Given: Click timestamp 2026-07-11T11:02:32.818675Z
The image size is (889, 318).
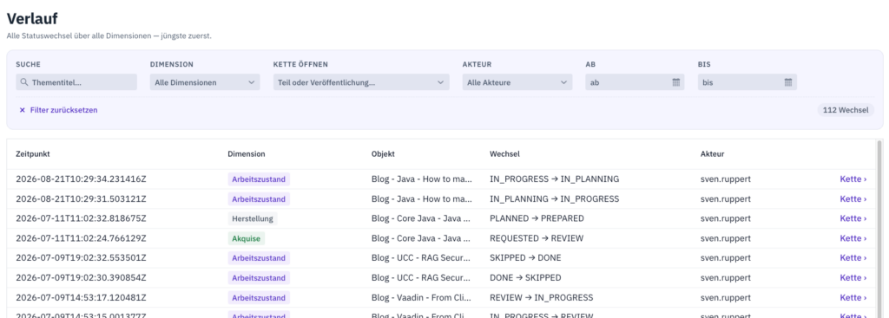Looking at the screenshot, I should (81, 218).
